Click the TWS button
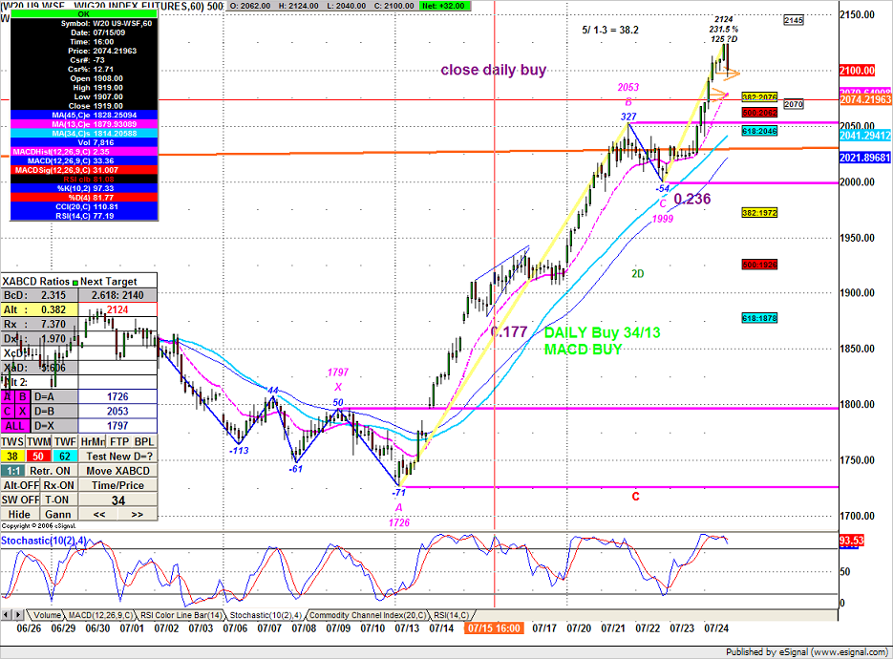 click(x=12, y=441)
